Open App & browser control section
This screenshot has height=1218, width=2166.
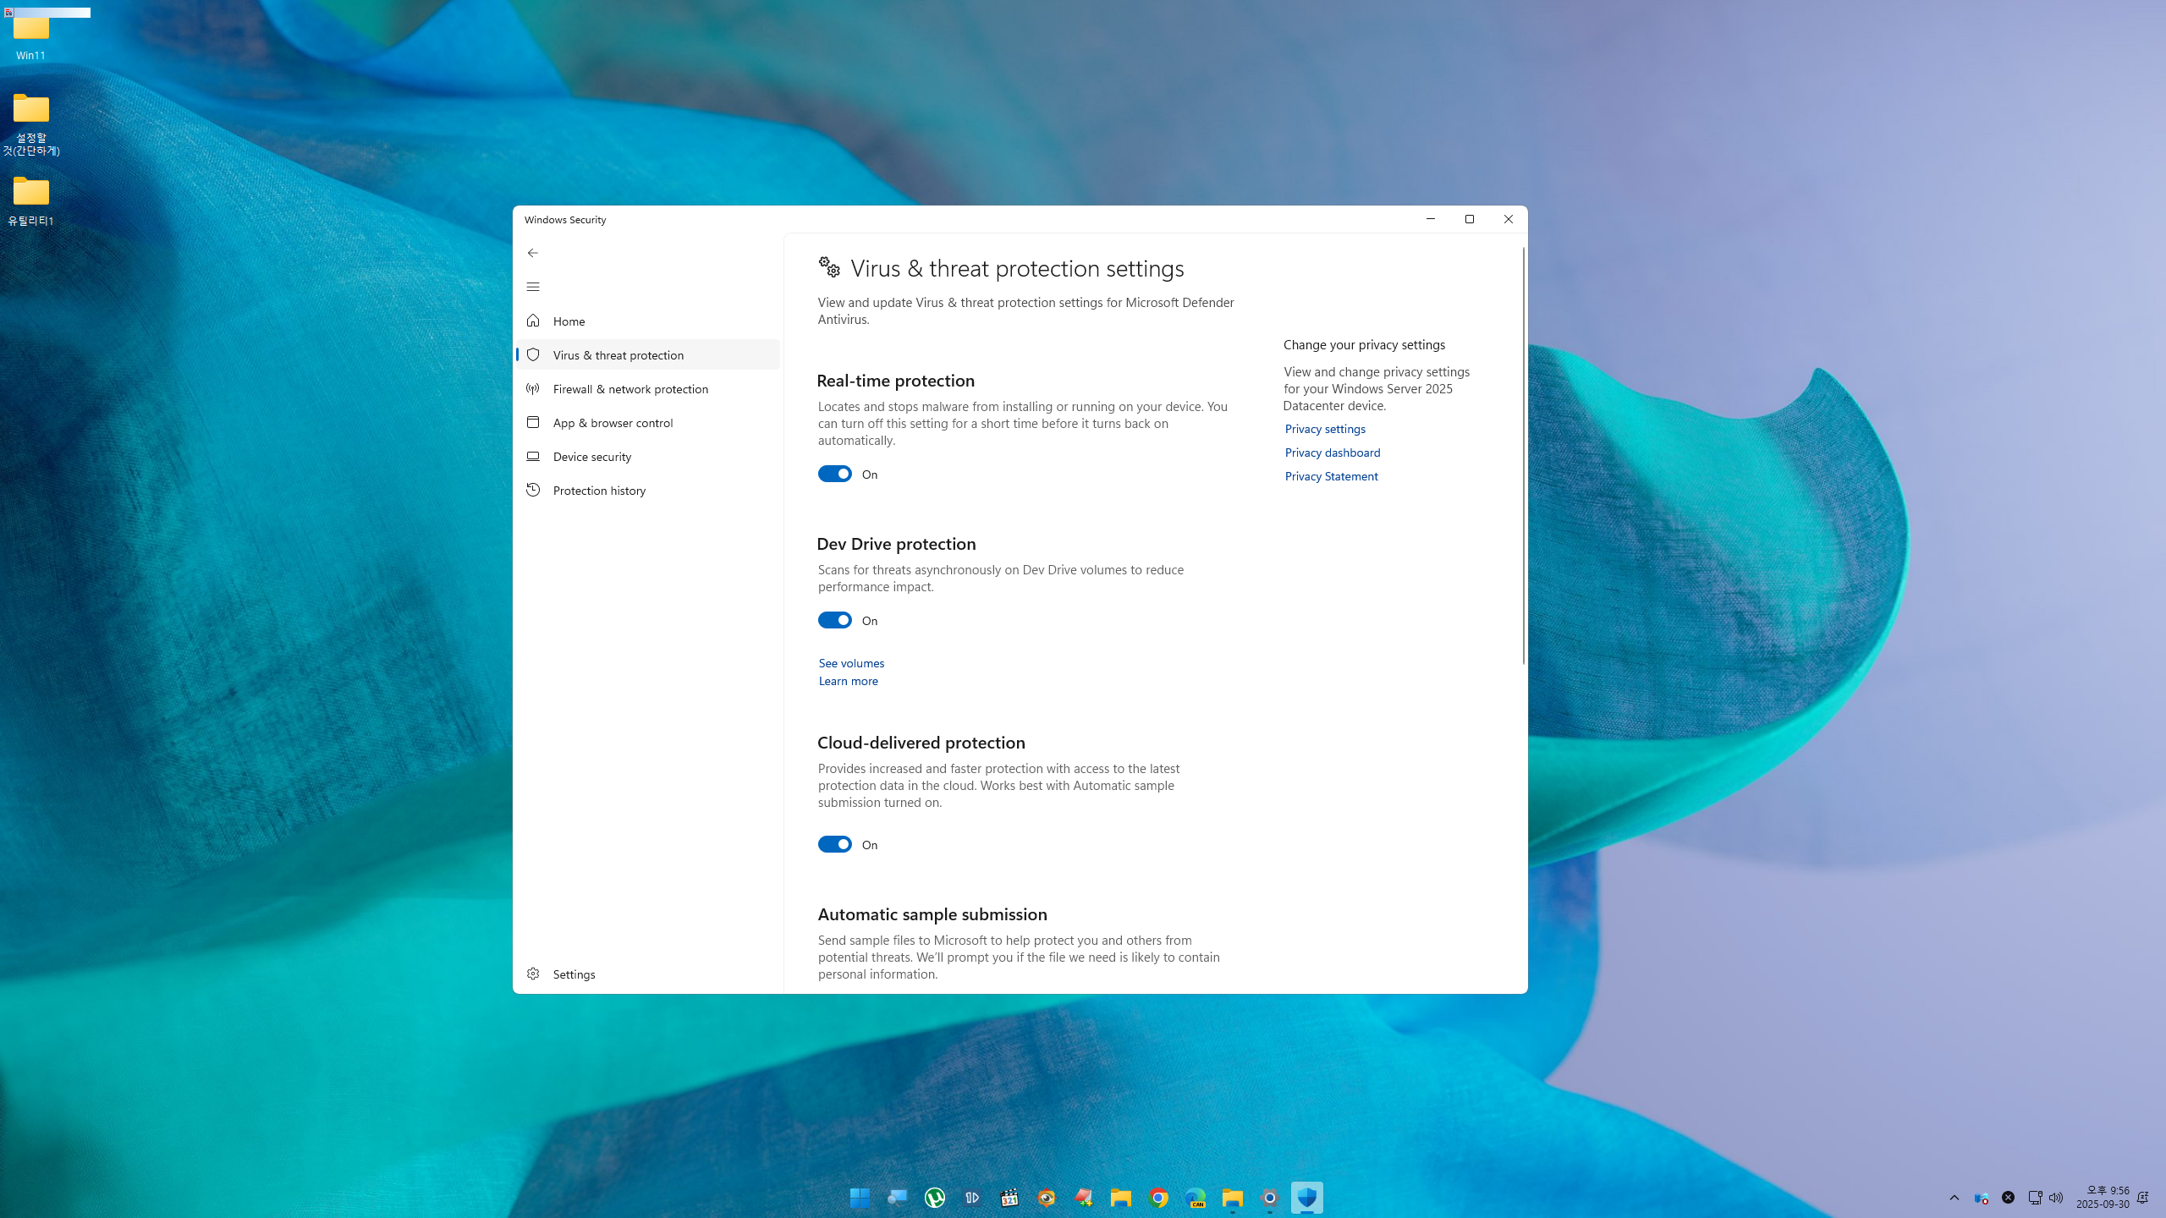[x=613, y=422]
